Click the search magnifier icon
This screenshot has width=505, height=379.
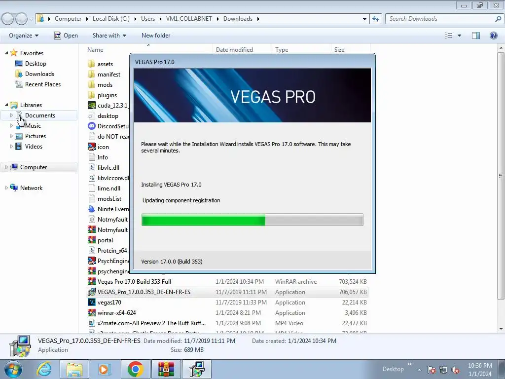(x=498, y=19)
